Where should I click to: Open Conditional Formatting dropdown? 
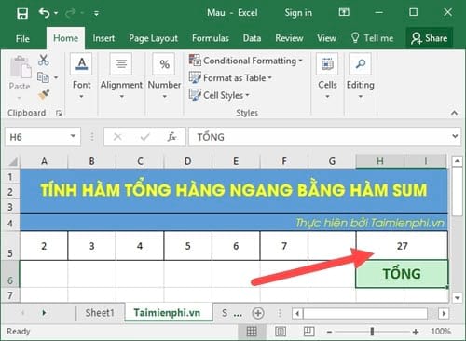pyautogui.click(x=246, y=61)
